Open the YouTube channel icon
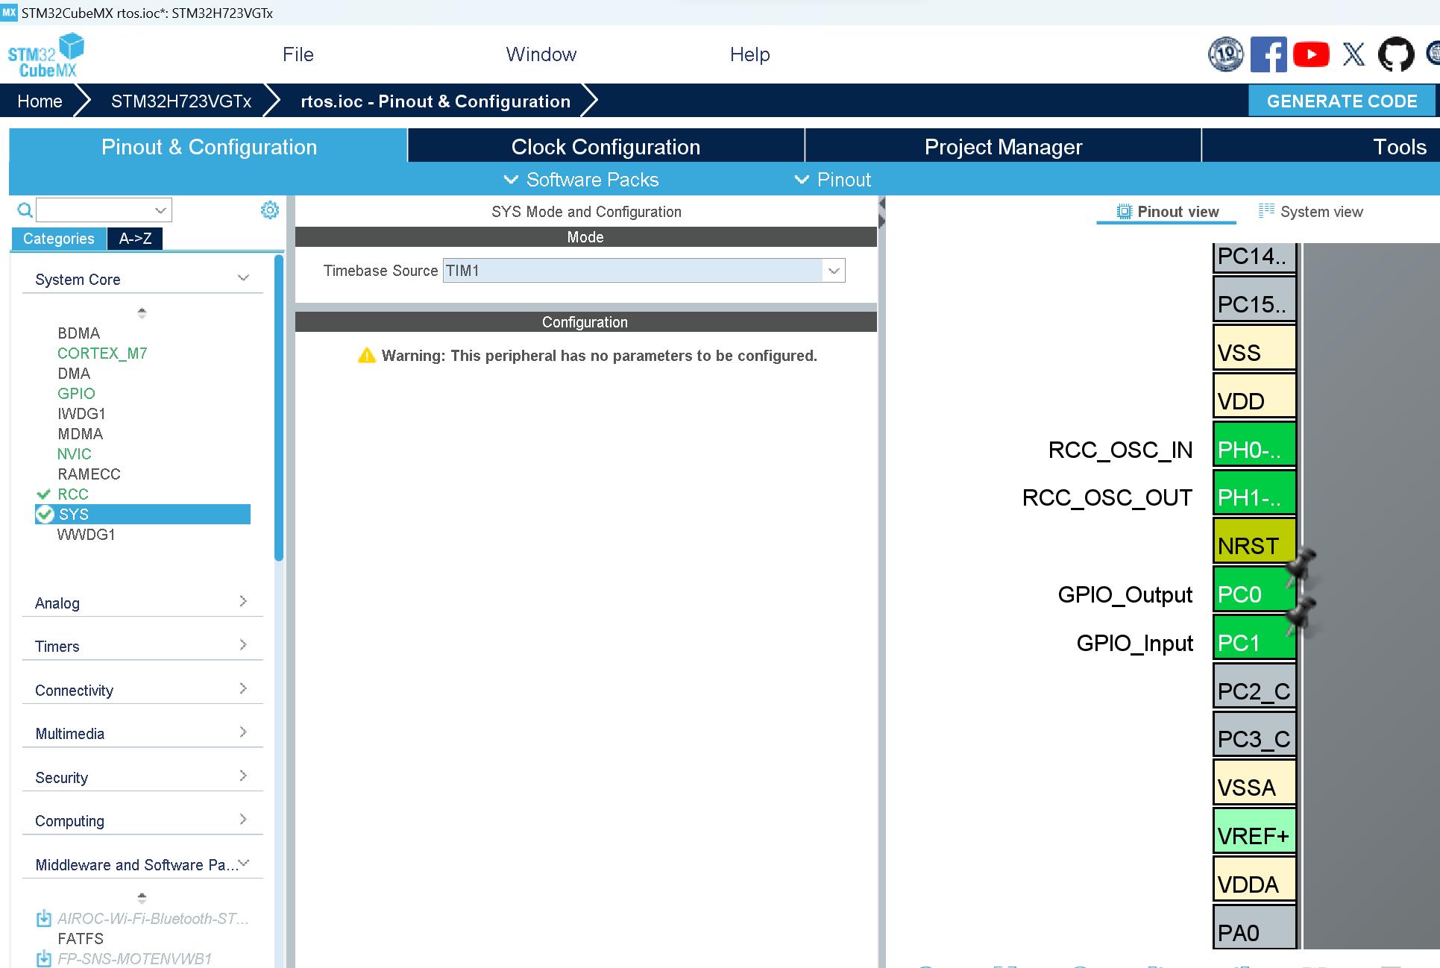1440x968 pixels. 1311,54
